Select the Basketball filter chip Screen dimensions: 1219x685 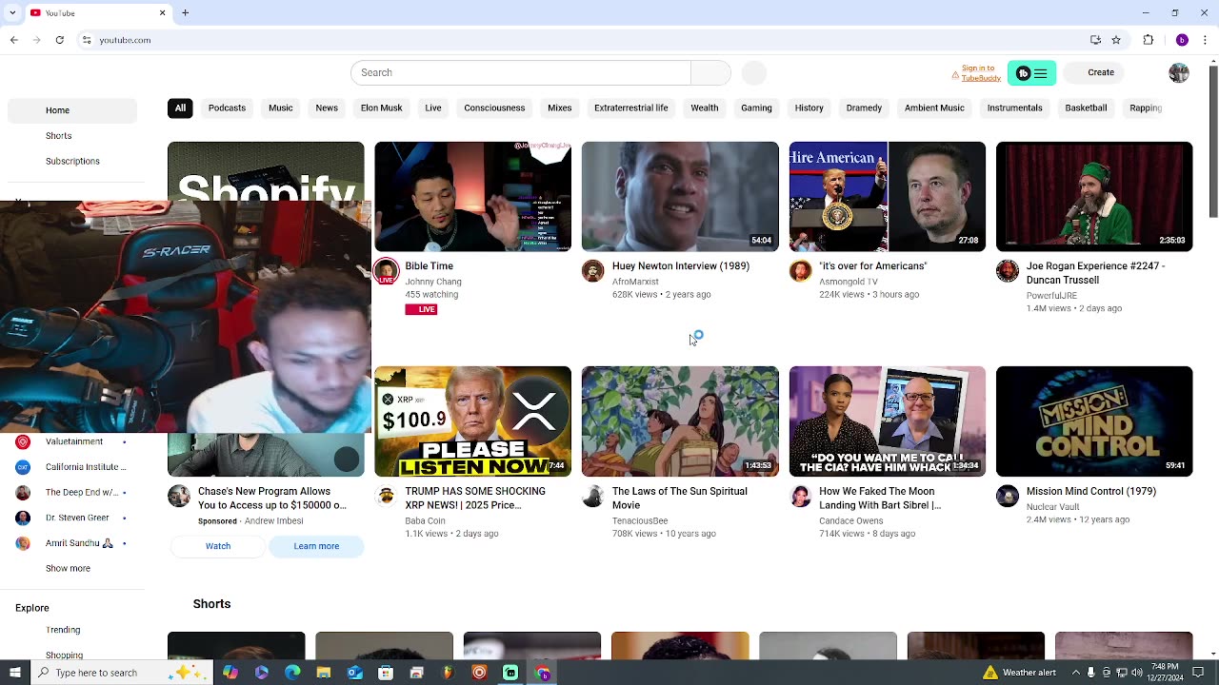click(1086, 108)
